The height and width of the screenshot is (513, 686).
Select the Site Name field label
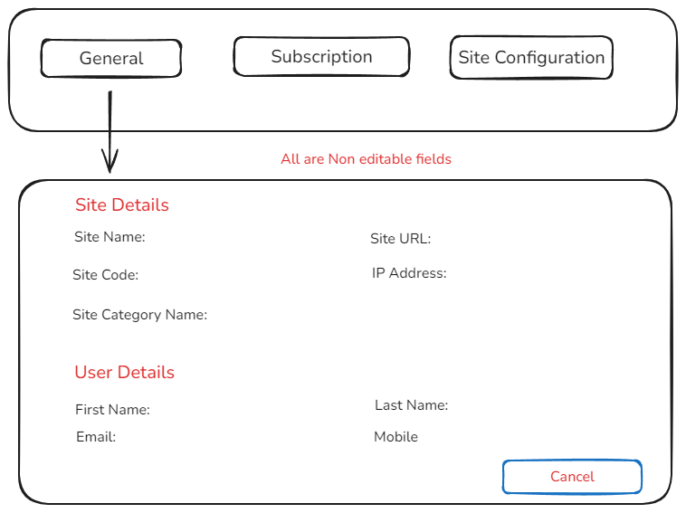pyautogui.click(x=110, y=238)
